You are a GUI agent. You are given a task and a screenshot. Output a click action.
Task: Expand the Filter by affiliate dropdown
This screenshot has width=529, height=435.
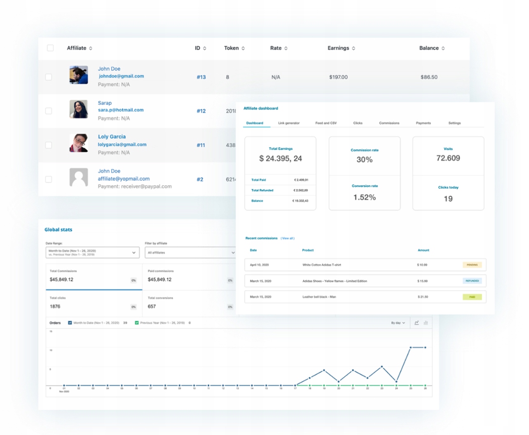pos(190,252)
